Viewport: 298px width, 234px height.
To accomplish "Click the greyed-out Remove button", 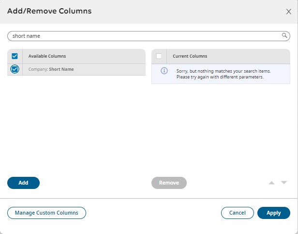I will click(169, 183).
